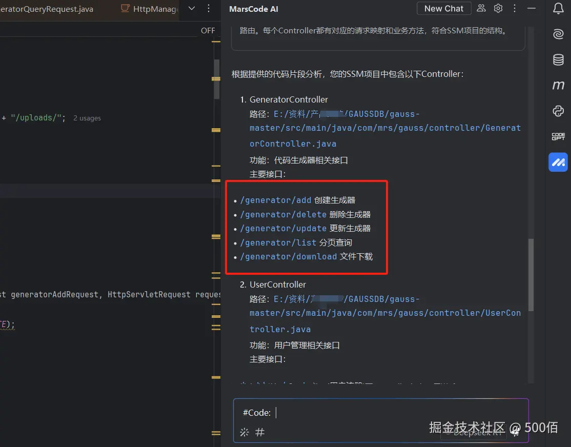Open the Python packages sidebar icon

(558, 111)
